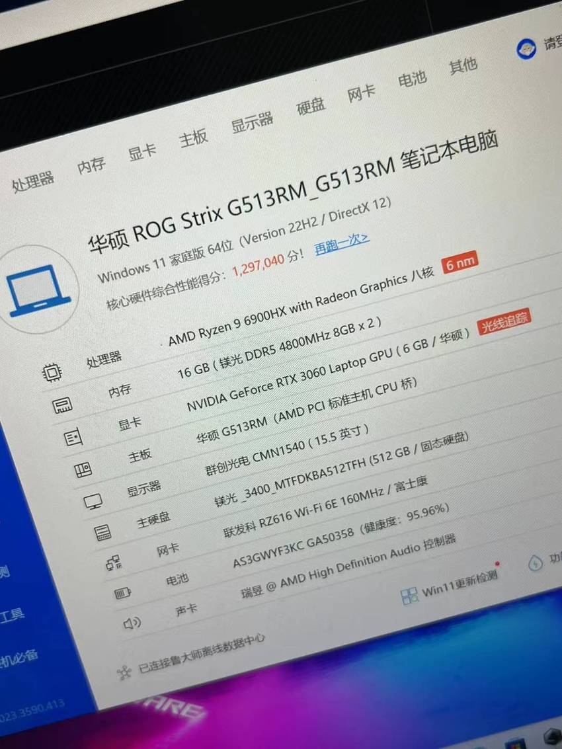Switch to the 显示器 tab
The height and width of the screenshot is (749, 562).
(x=252, y=122)
